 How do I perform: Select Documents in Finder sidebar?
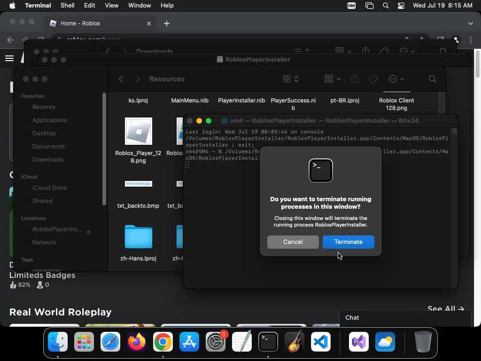point(48,147)
